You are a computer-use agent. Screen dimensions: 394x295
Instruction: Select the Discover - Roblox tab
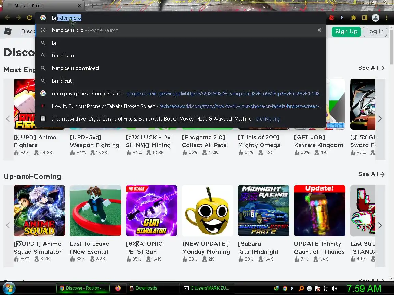click(x=43, y=5)
